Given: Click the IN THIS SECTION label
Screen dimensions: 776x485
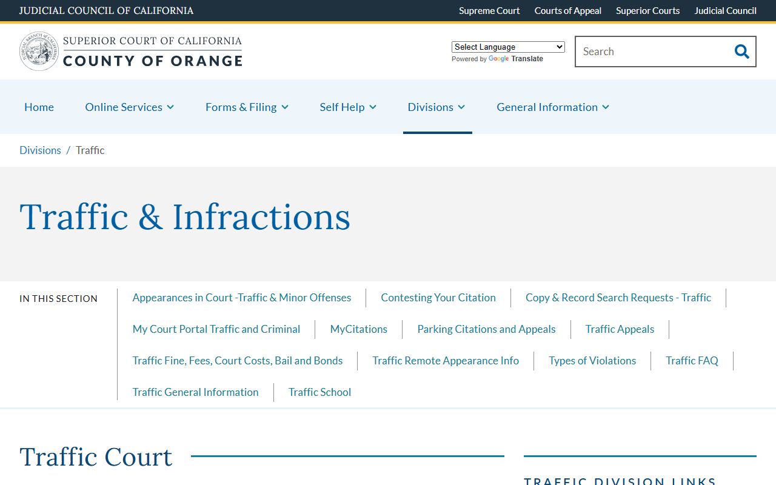Looking at the screenshot, I should pos(58,299).
